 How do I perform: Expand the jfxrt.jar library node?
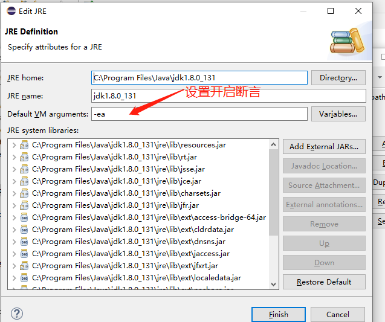[15, 266]
